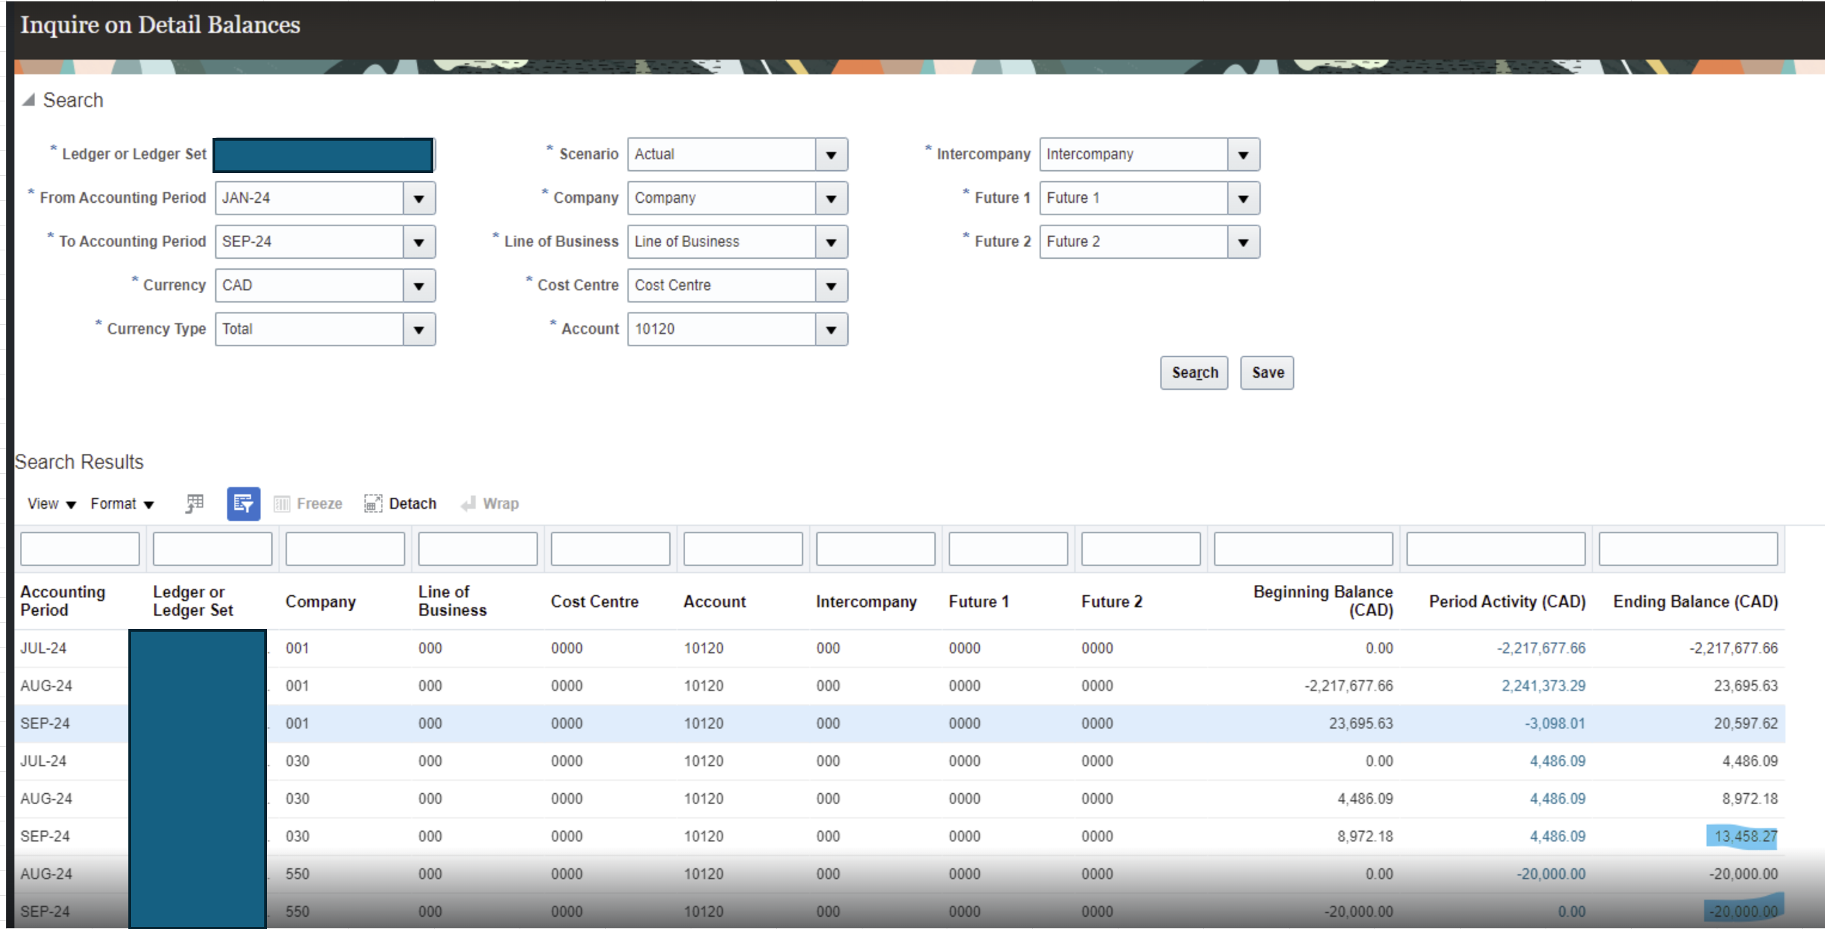Screen dimensions: 1825x929
Task: Click Freeze in results toolbar
Action: click(308, 503)
